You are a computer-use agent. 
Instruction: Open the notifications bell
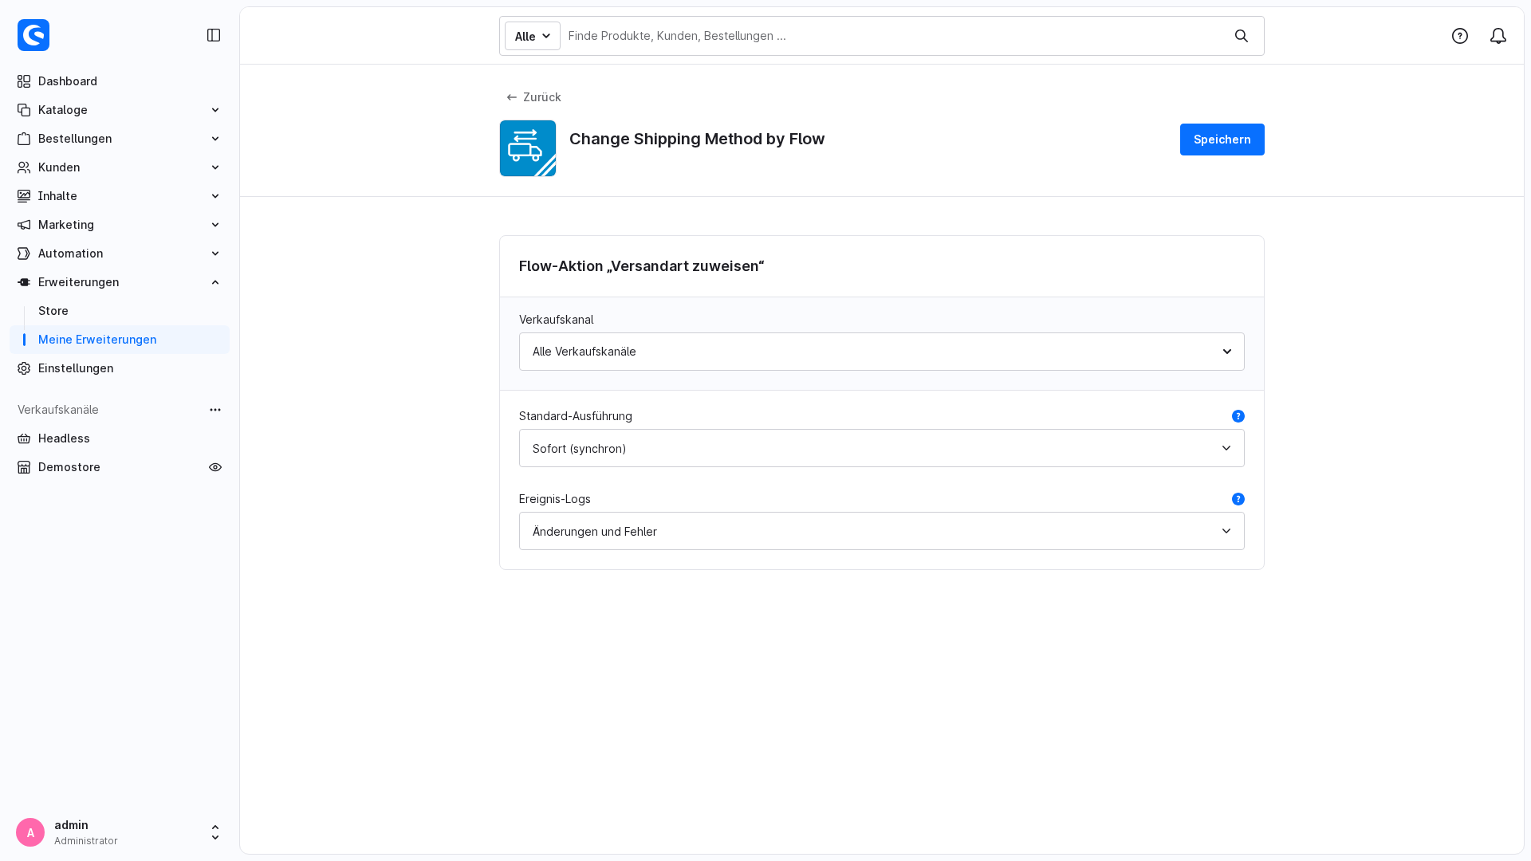(x=1498, y=36)
